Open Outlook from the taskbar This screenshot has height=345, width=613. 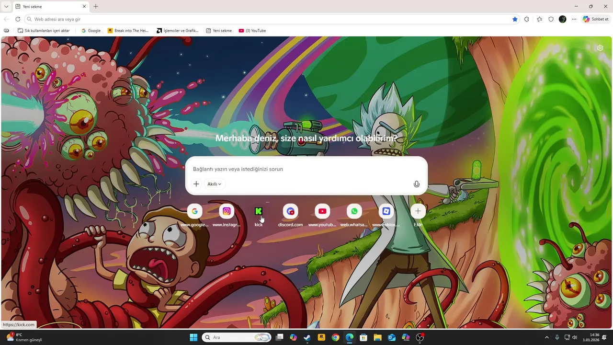click(x=392, y=337)
